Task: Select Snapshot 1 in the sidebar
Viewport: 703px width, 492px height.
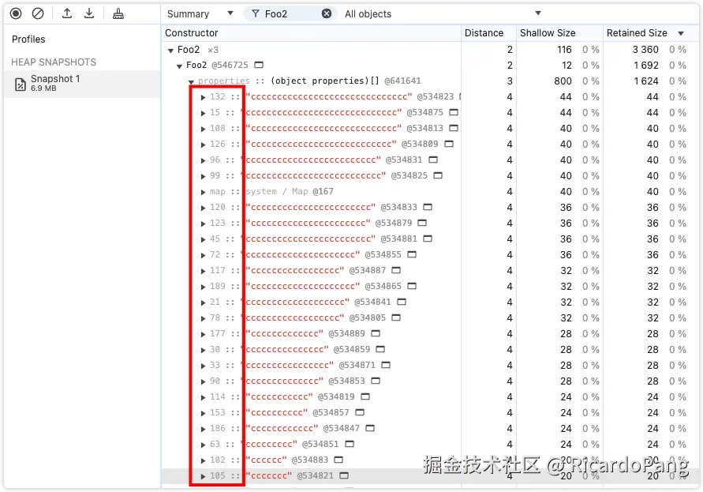Action: [x=82, y=84]
